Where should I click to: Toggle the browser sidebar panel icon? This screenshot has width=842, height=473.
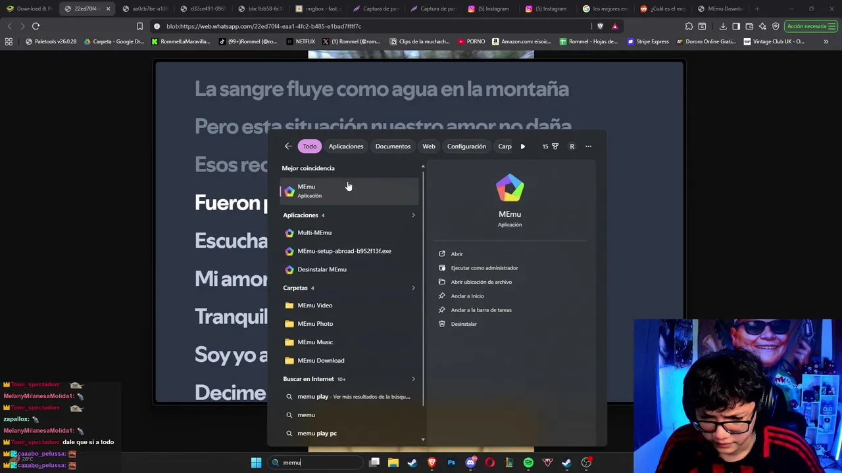736,26
